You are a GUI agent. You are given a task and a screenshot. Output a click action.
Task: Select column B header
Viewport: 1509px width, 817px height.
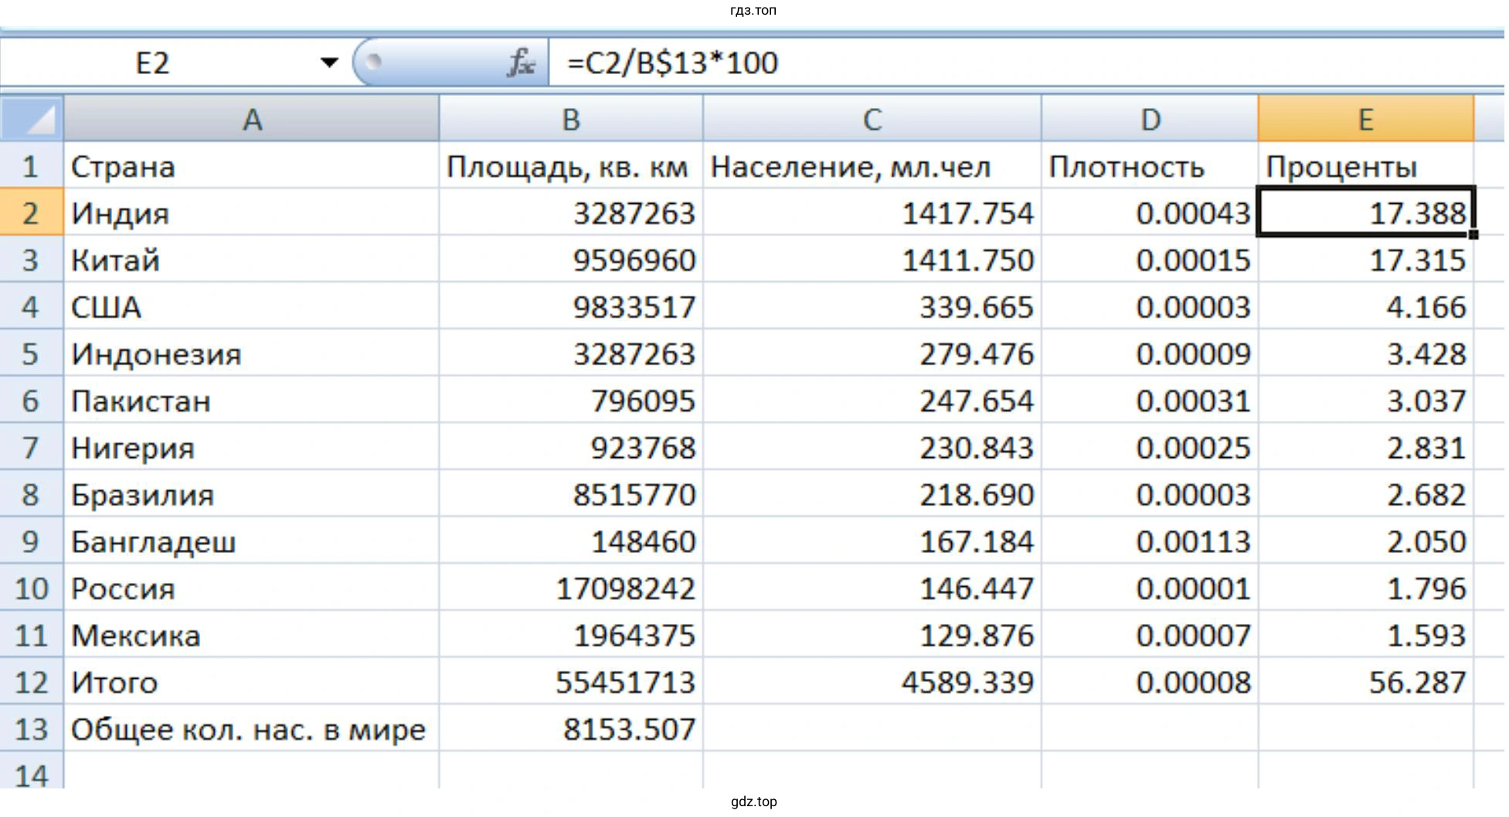click(571, 119)
